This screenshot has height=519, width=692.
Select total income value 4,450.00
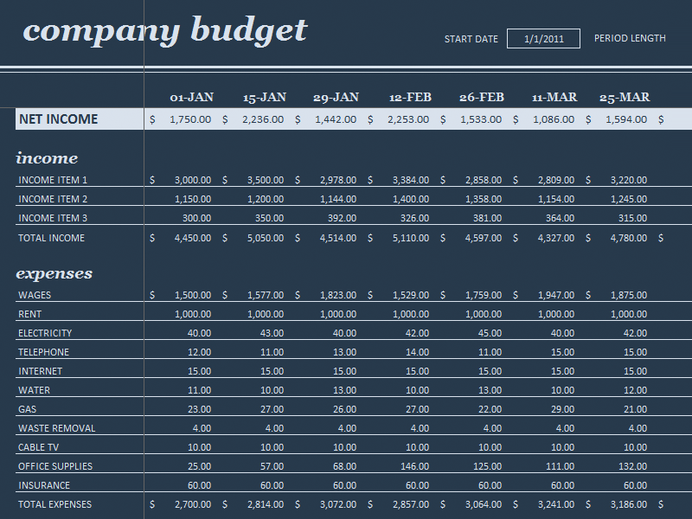(193, 238)
